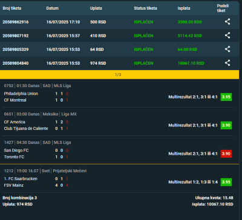The image size is (242, 220).
Task: Click the Toronto FC team name
Action: point(14,157)
